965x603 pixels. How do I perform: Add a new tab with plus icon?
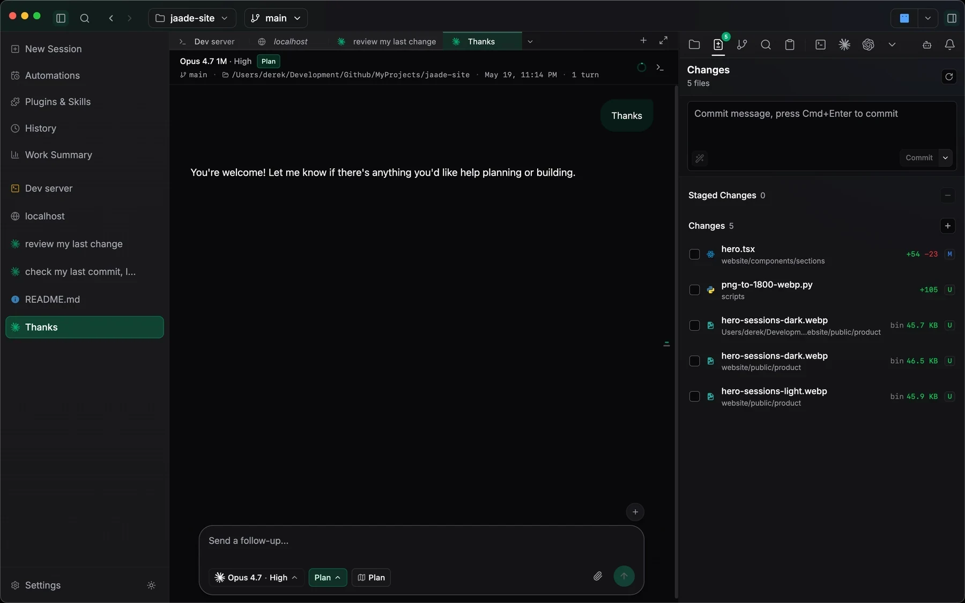(643, 40)
